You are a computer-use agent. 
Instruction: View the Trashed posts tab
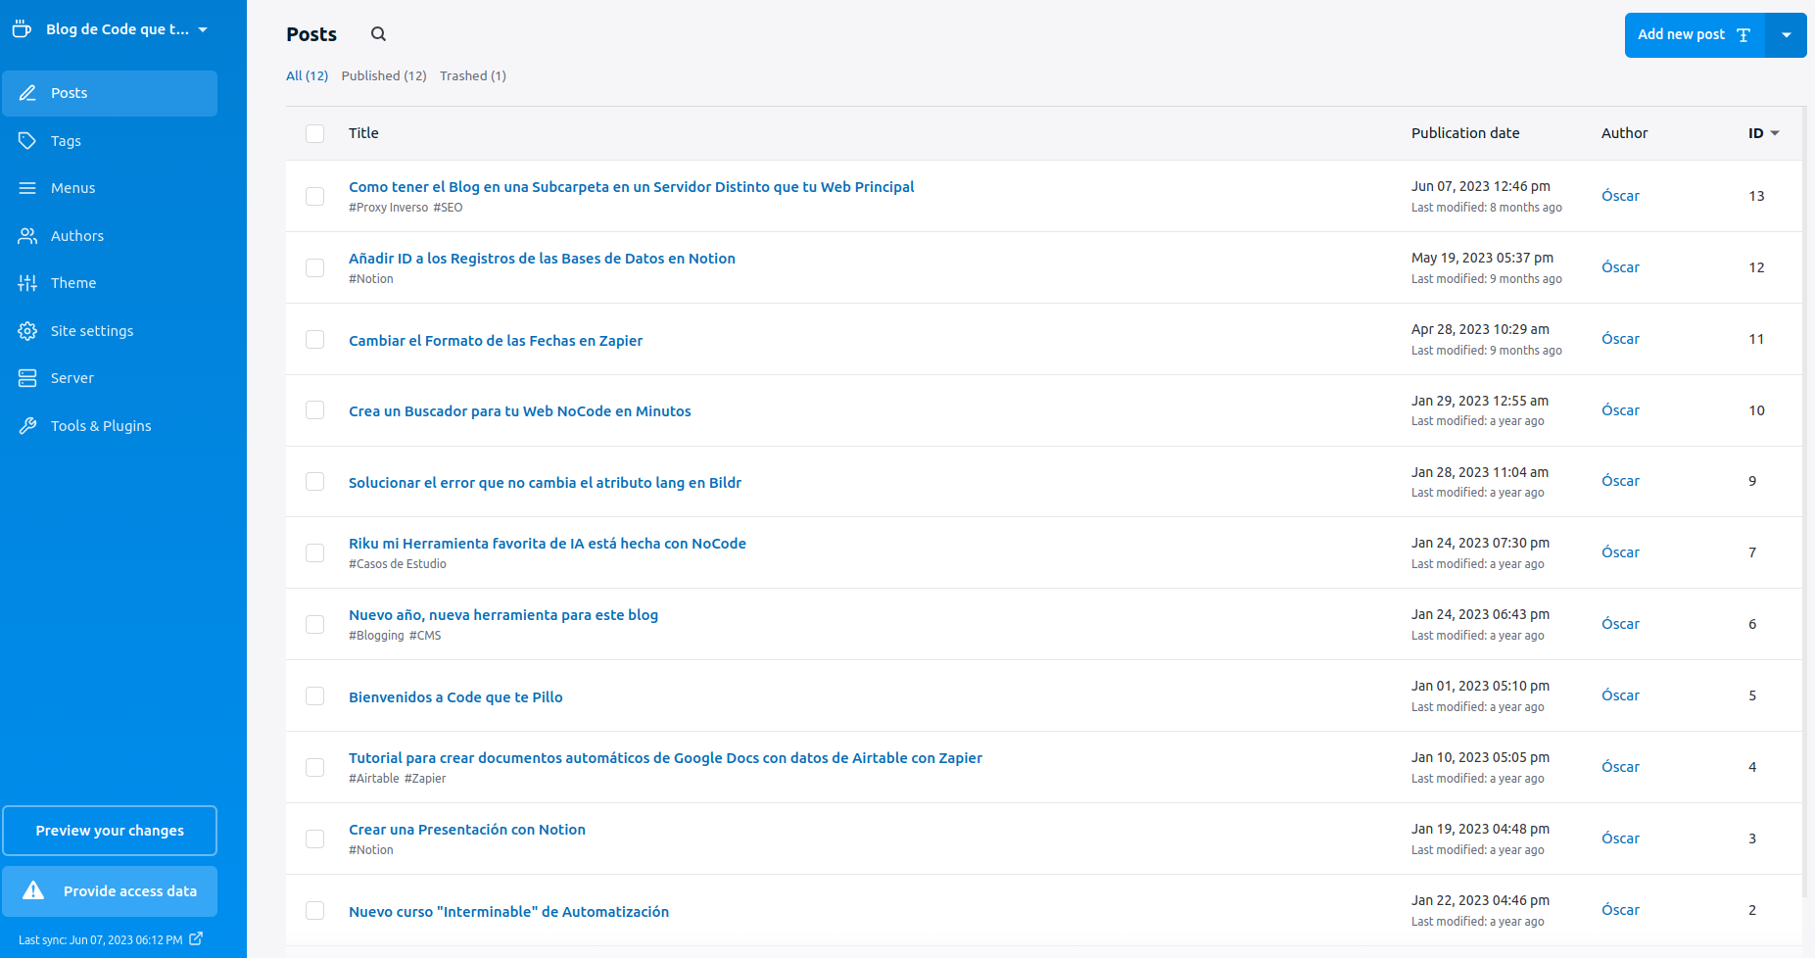pyautogui.click(x=472, y=75)
